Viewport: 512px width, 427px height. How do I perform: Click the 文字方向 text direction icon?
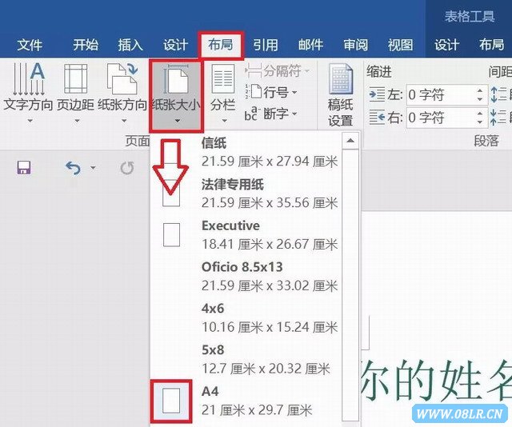pyautogui.click(x=29, y=82)
